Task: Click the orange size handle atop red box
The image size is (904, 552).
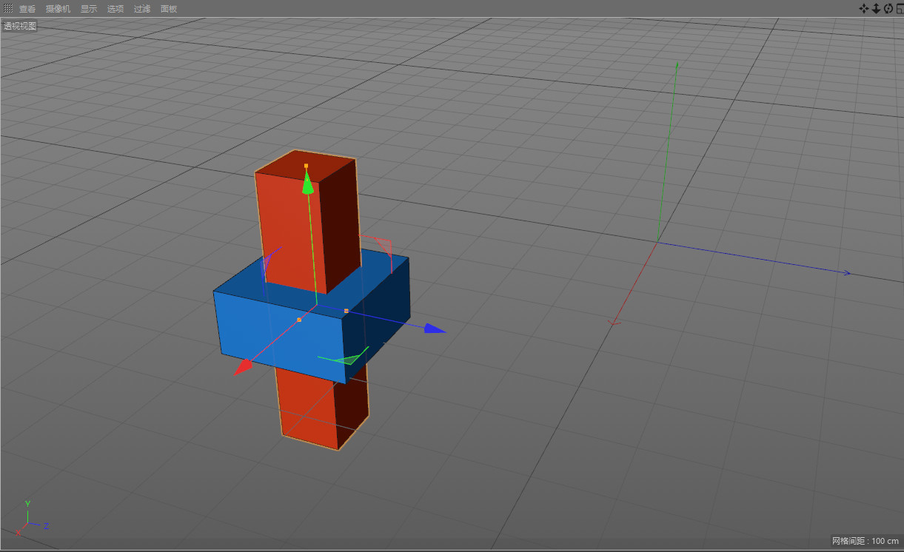Action: click(x=306, y=166)
